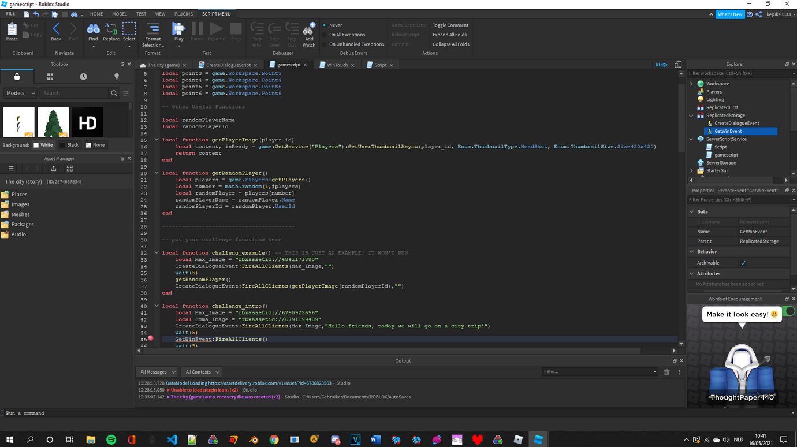This screenshot has height=447, width=797.
Task: Open the Inventory grid tab in Toolbox
Action: pyautogui.click(x=50, y=77)
